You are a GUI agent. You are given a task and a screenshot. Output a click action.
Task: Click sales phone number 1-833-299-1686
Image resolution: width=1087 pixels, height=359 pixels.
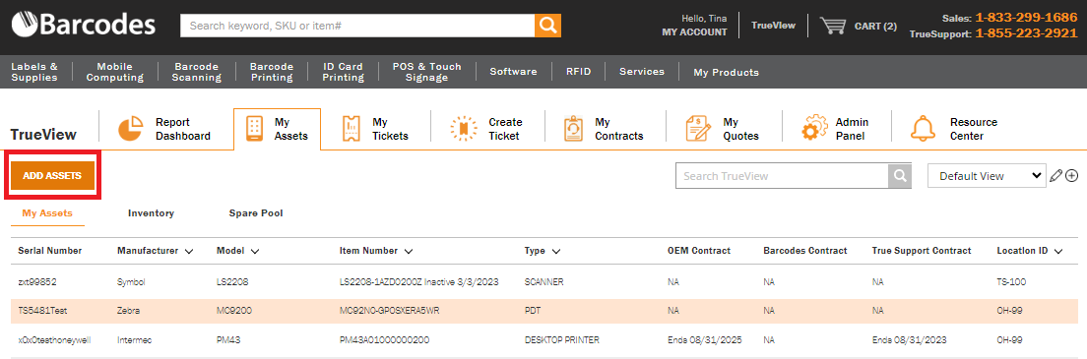1026,18
